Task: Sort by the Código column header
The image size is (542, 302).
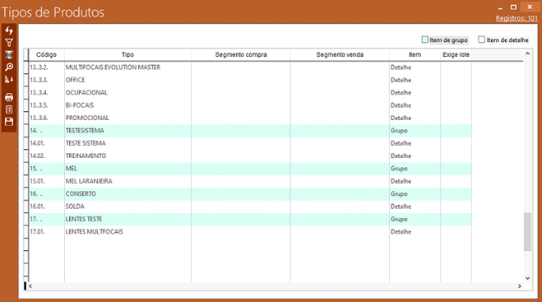Action: tap(46, 54)
